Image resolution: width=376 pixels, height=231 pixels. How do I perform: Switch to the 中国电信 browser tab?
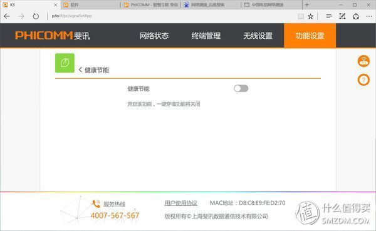pyautogui.click(x=271, y=5)
